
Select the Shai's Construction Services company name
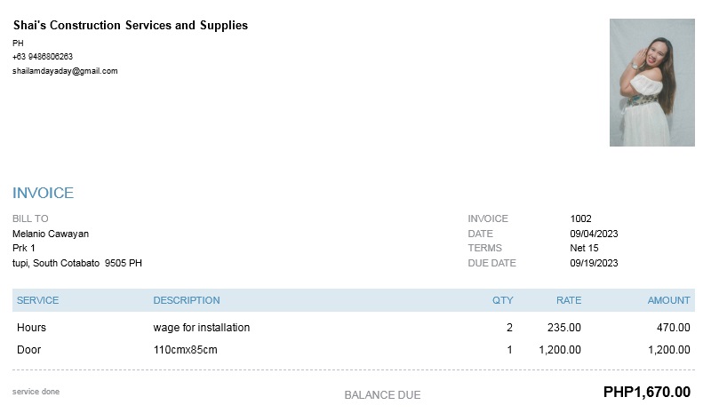click(131, 26)
